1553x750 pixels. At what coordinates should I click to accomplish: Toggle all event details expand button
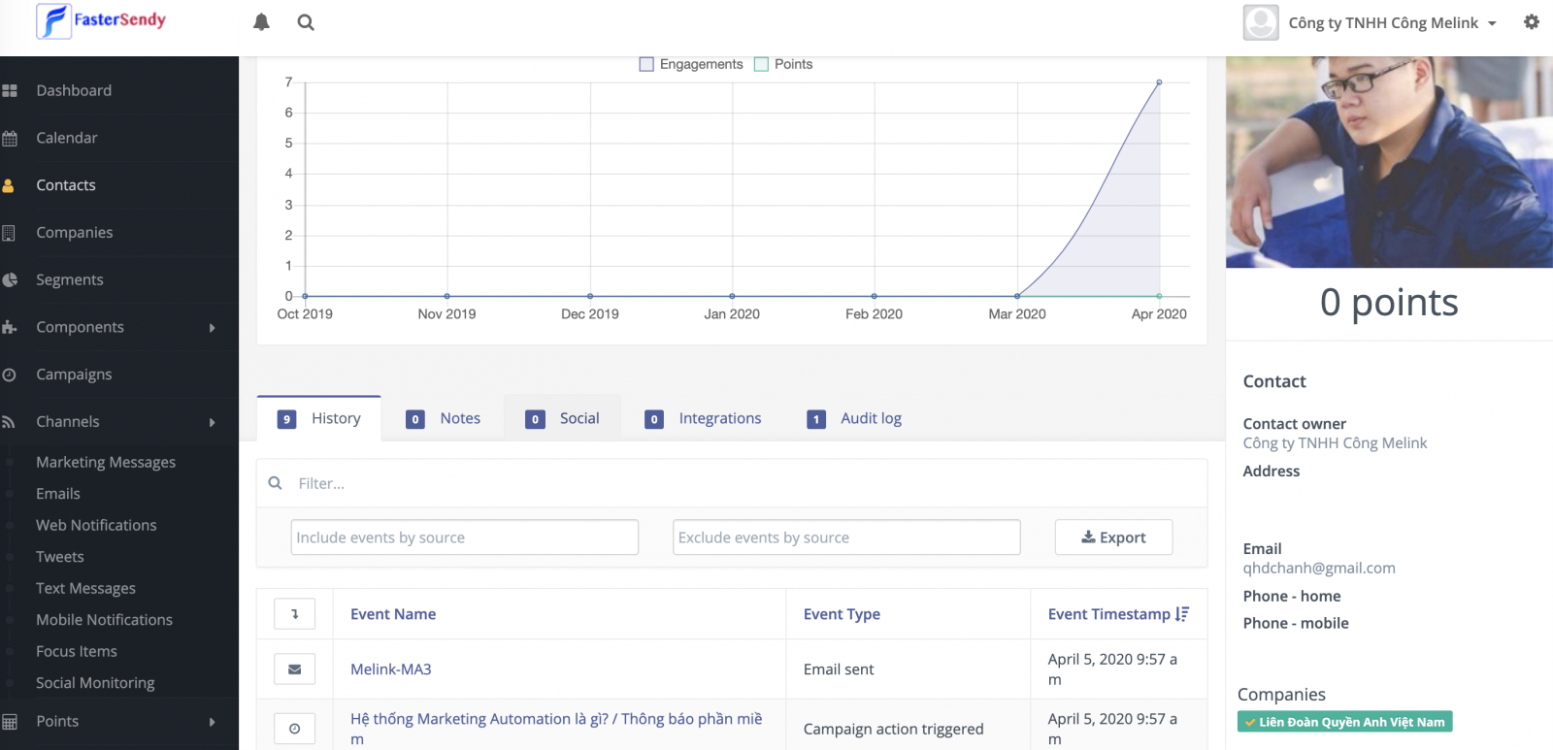point(294,613)
